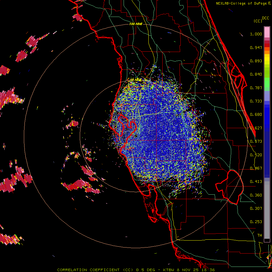Click the 0.520 scale value
The image size is (272, 272).
(x=256, y=155)
